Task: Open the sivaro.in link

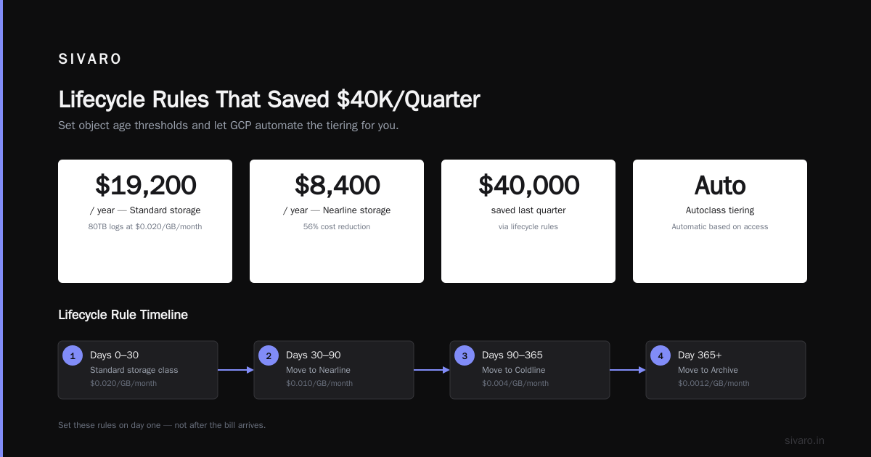Action: click(804, 440)
